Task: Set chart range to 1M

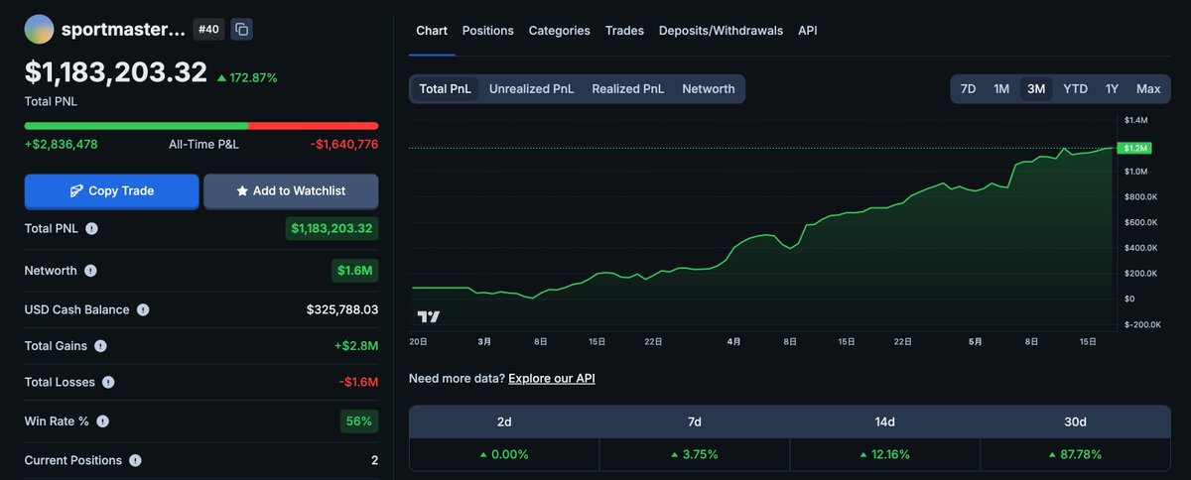Action: (x=1001, y=88)
